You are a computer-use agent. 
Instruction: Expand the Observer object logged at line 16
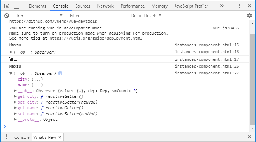(x=11, y=52)
